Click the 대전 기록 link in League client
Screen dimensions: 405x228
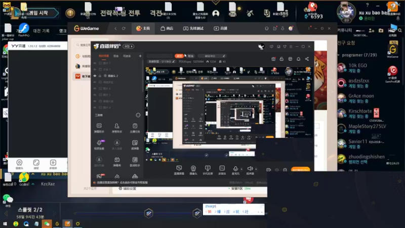(42, 31)
